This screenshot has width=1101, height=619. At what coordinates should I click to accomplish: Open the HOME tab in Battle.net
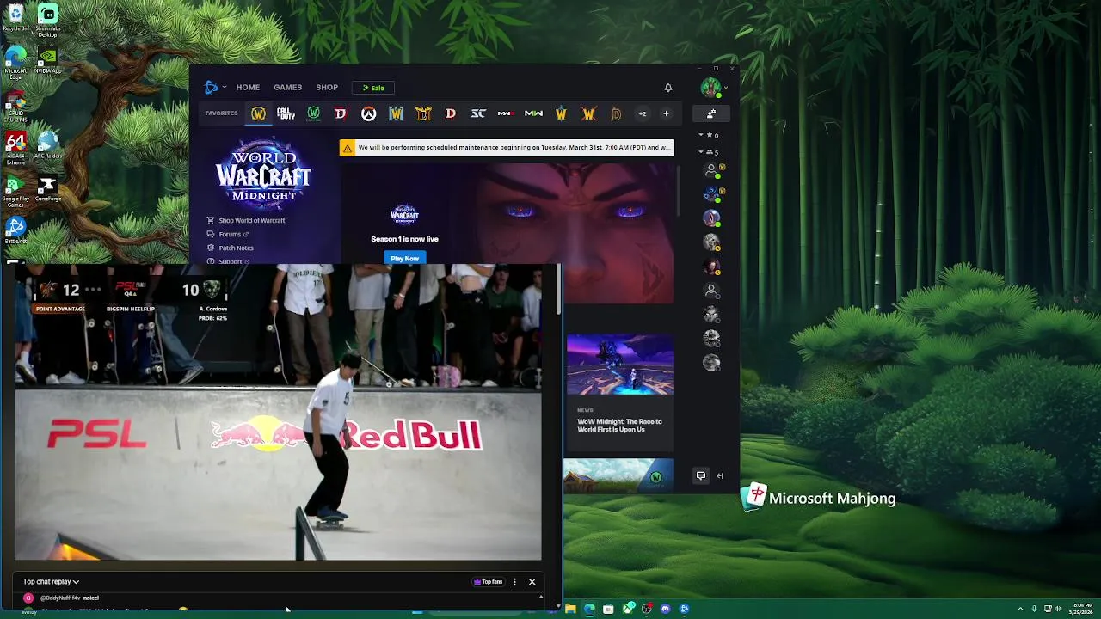click(x=248, y=87)
